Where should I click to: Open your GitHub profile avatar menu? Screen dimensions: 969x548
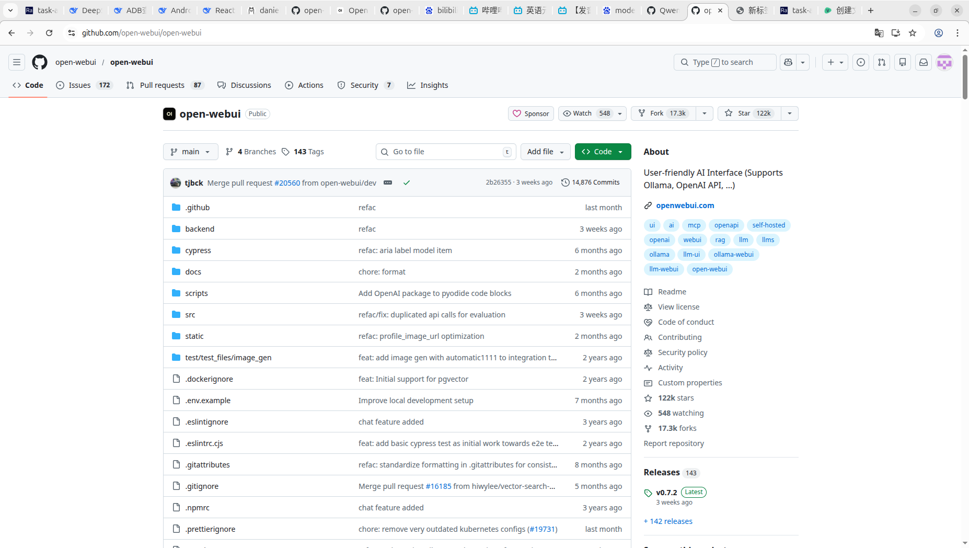click(x=945, y=62)
